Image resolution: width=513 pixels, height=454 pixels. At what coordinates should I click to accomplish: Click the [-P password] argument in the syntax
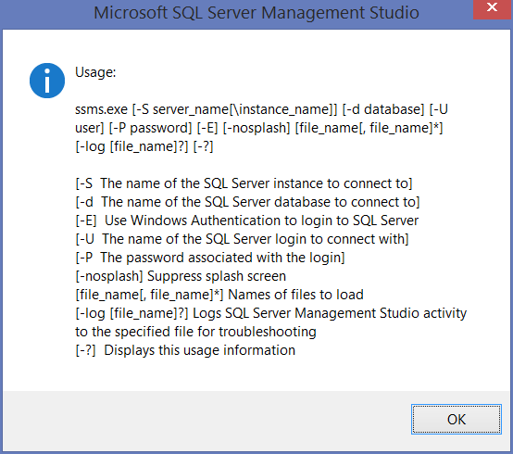tap(150, 128)
